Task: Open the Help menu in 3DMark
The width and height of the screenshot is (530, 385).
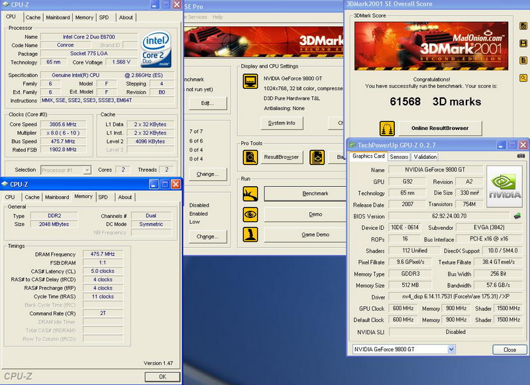Action: point(217,17)
